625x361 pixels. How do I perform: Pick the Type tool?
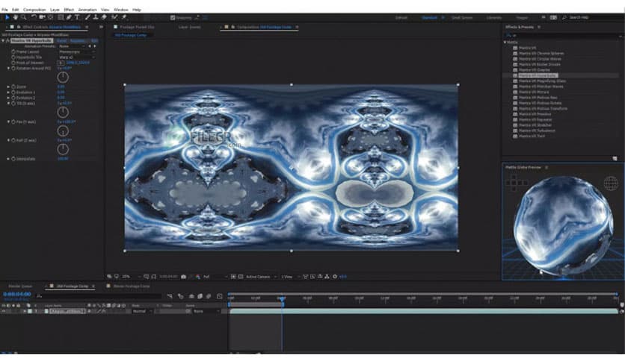[x=78, y=17]
